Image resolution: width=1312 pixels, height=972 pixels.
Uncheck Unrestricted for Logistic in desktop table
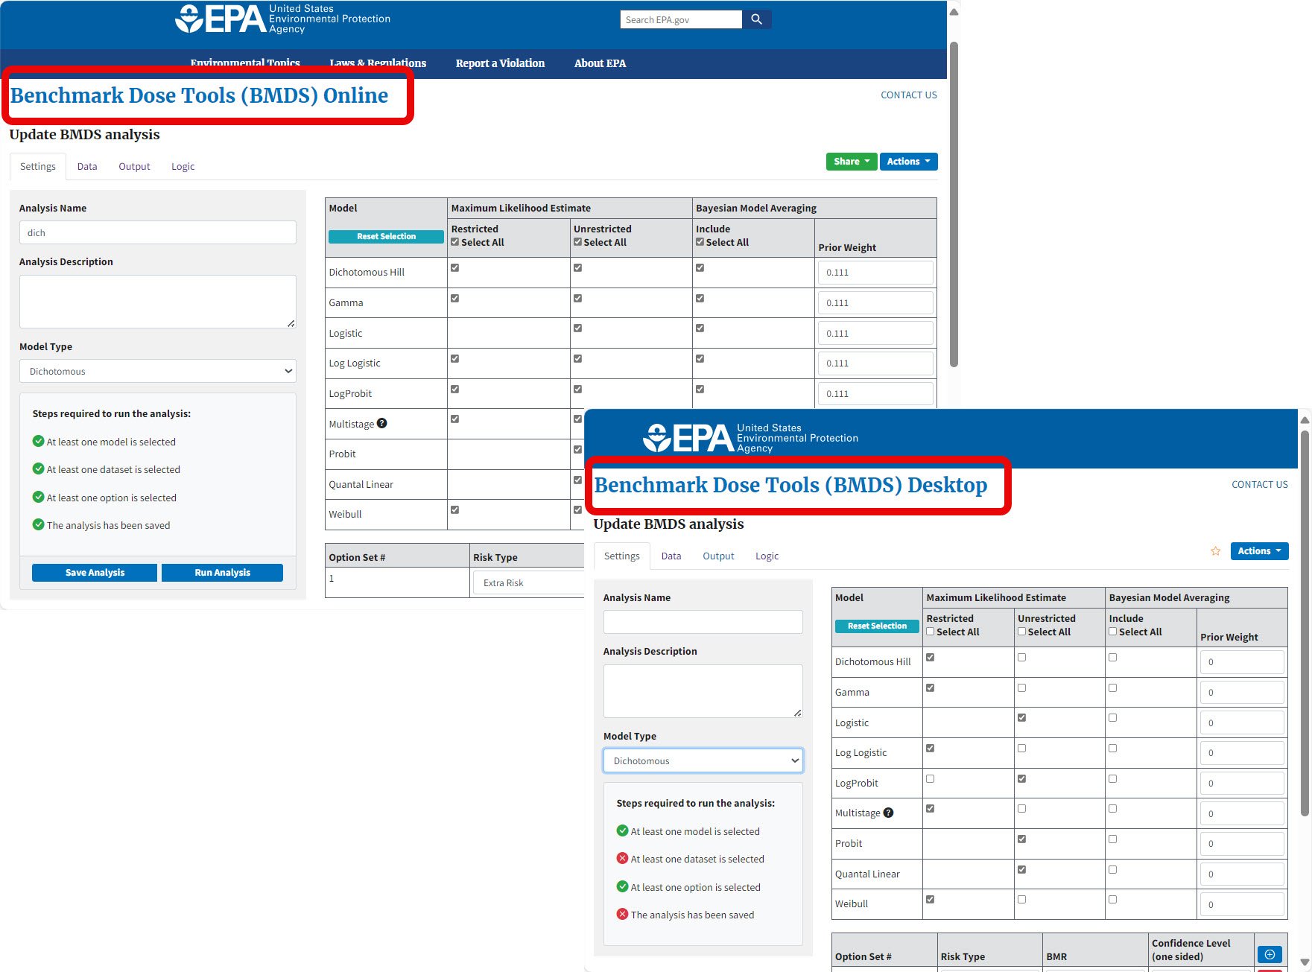pyautogui.click(x=1021, y=717)
